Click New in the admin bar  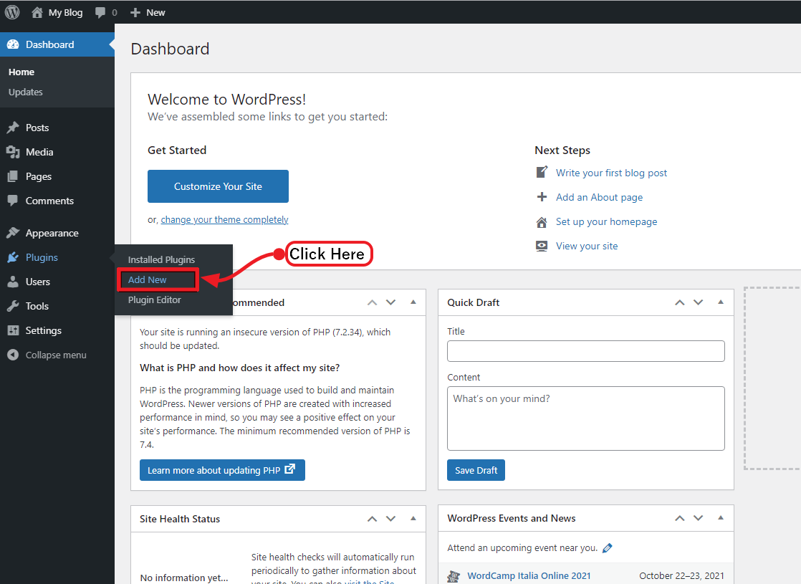point(155,13)
